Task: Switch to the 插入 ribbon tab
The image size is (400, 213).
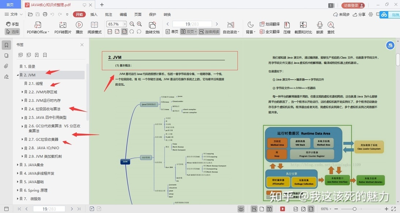Action: click(x=94, y=14)
